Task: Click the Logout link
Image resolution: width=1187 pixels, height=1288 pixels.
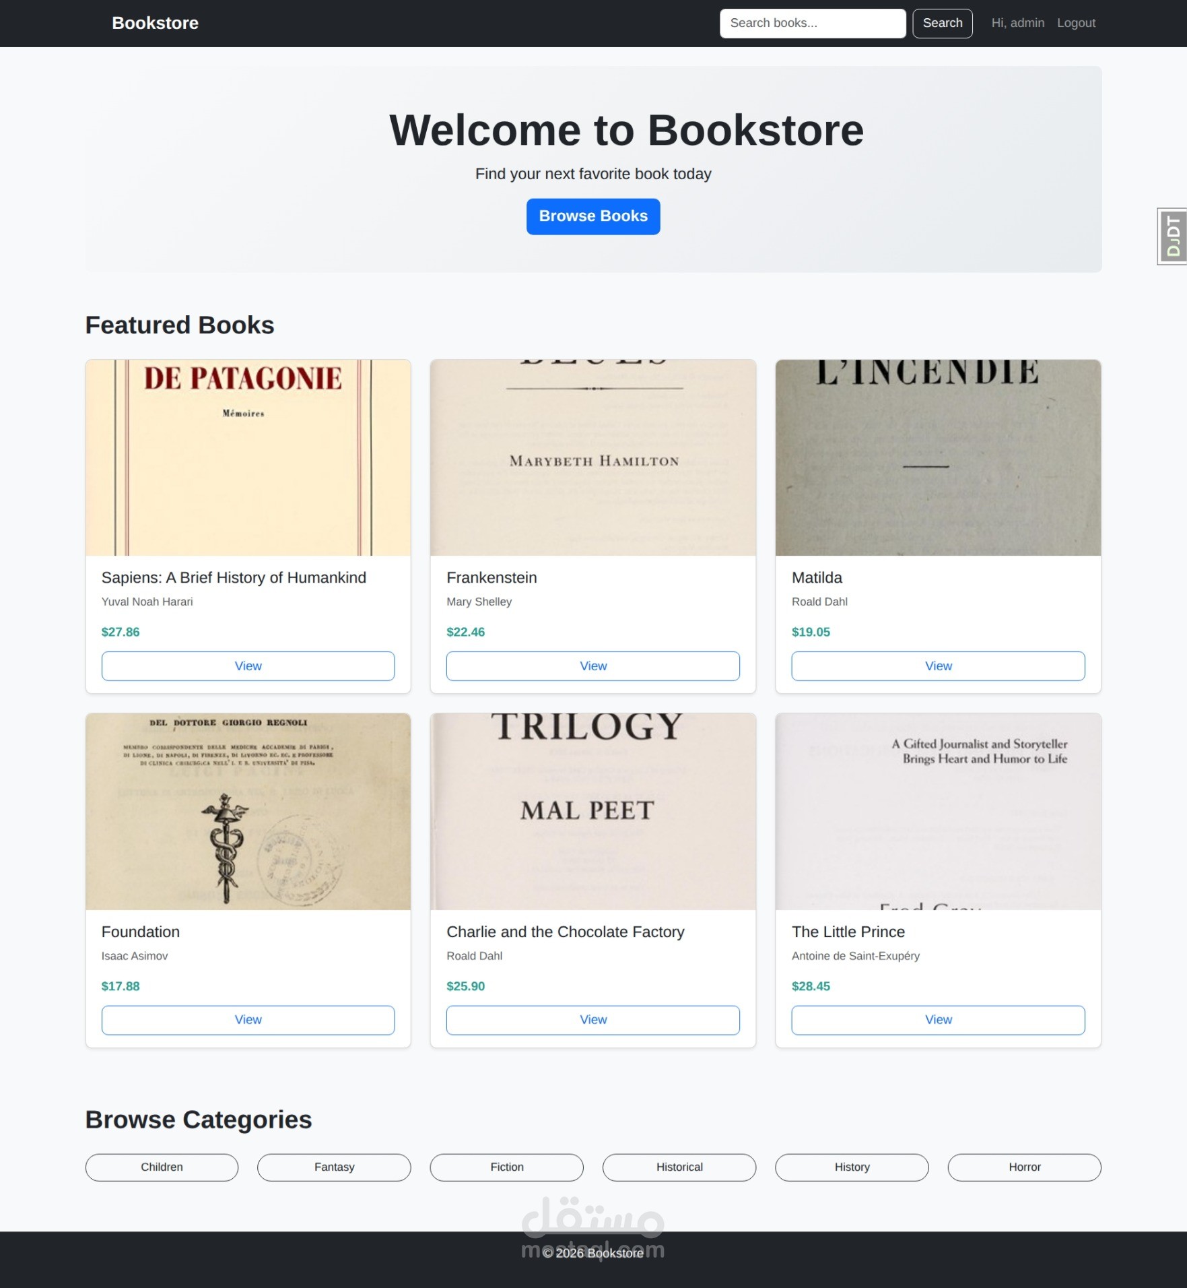Action: click(x=1076, y=23)
